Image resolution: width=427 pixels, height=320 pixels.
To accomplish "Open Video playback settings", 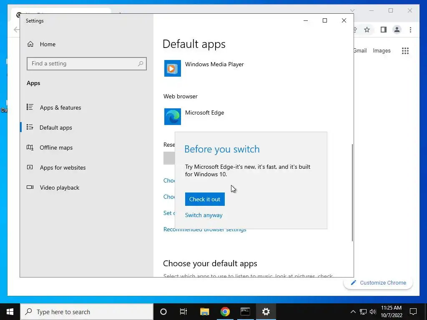I will (59, 187).
